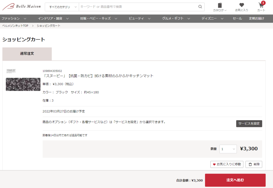Open the 定期お届け menu item

[256, 18]
